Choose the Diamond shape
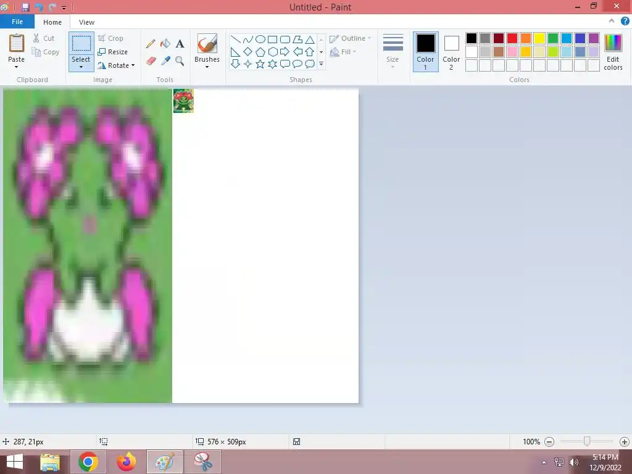The width and height of the screenshot is (632, 474). click(248, 52)
